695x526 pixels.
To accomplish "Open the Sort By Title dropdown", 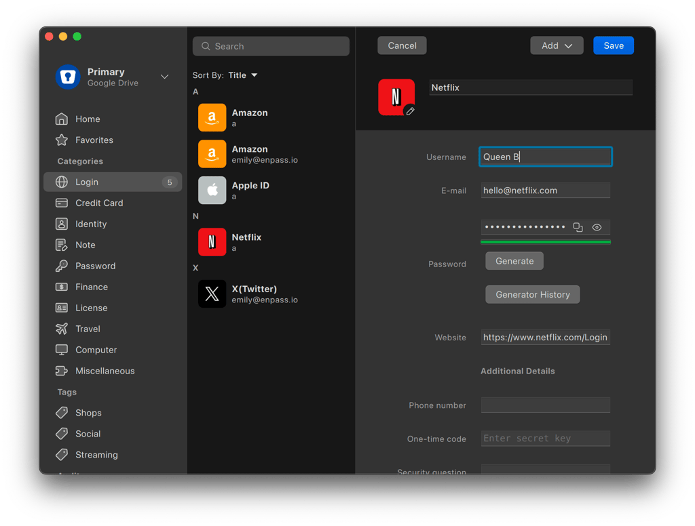I will tap(243, 75).
